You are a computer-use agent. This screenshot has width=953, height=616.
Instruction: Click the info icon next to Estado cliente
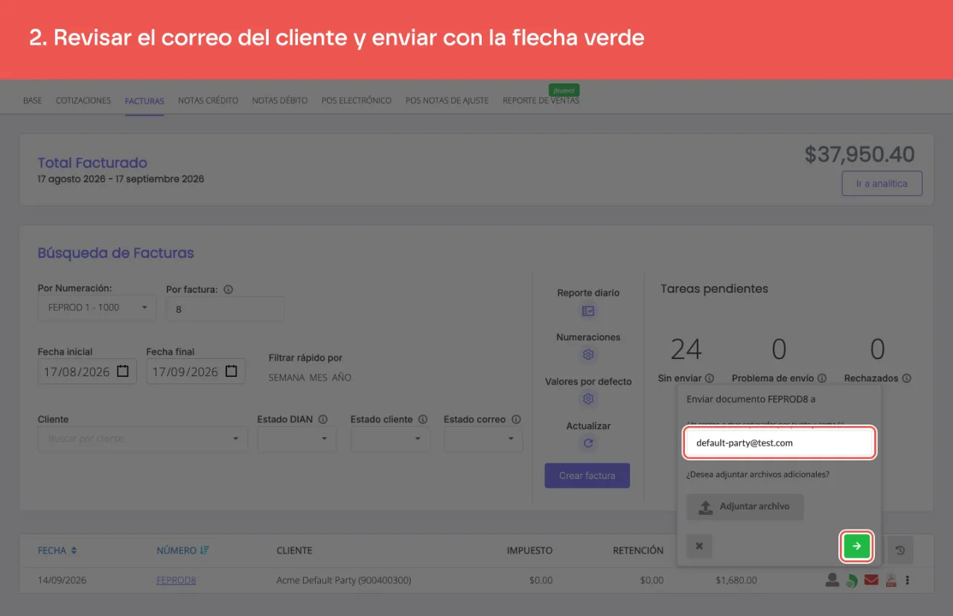point(423,419)
